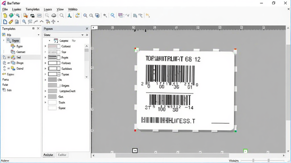The width and height of the screenshot is (291, 163).
Task: Open the Lyaes menu
Action: click(x=48, y=9)
